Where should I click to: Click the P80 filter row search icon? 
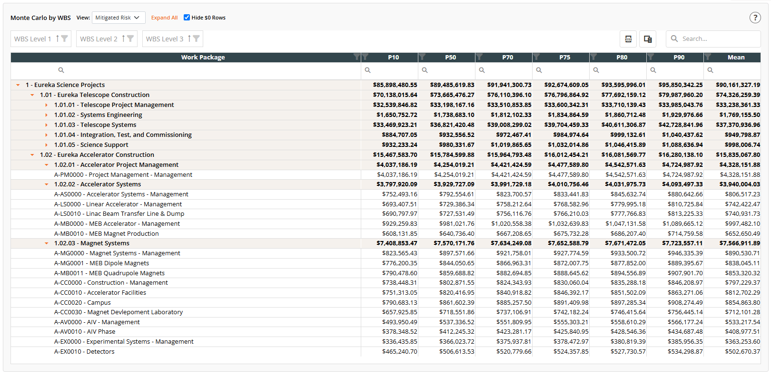[x=596, y=70]
